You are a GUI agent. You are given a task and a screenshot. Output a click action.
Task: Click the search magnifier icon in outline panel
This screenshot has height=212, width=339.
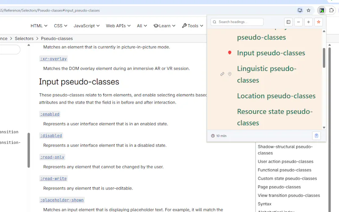(x=214, y=22)
